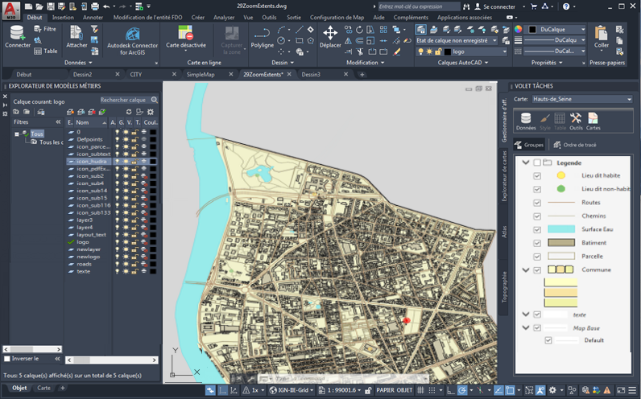Image resolution: width=641 pixels, height=399 pixels.
Task: Click the Coller paste icon
Action: point(601,35)
